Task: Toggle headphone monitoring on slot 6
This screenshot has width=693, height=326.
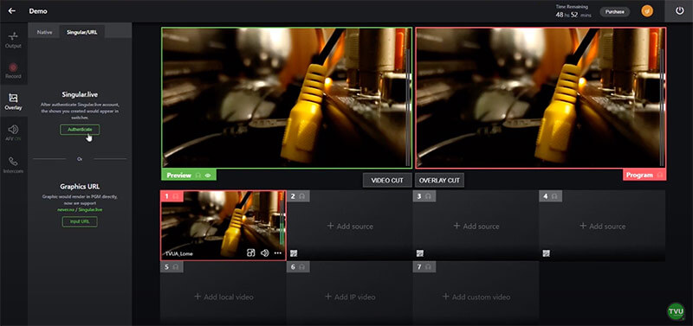Action: point(301,267)
